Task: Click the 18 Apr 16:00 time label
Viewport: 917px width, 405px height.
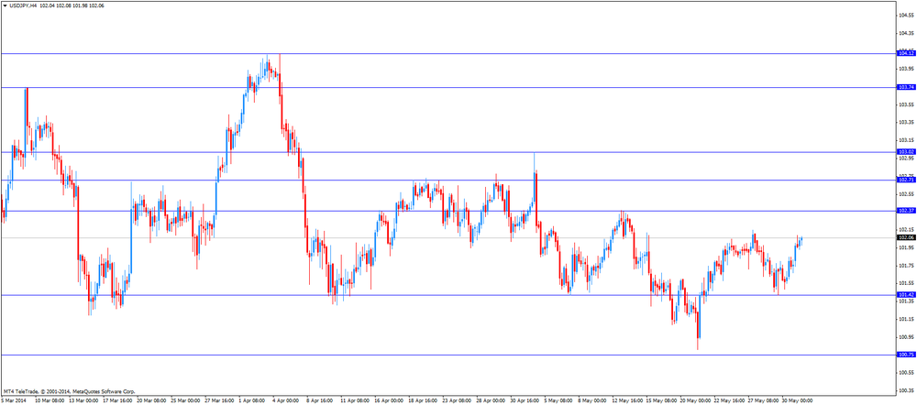Action: [421, 401]
